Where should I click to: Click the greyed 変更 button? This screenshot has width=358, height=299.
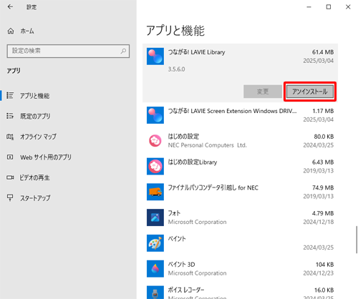(263, 92)
